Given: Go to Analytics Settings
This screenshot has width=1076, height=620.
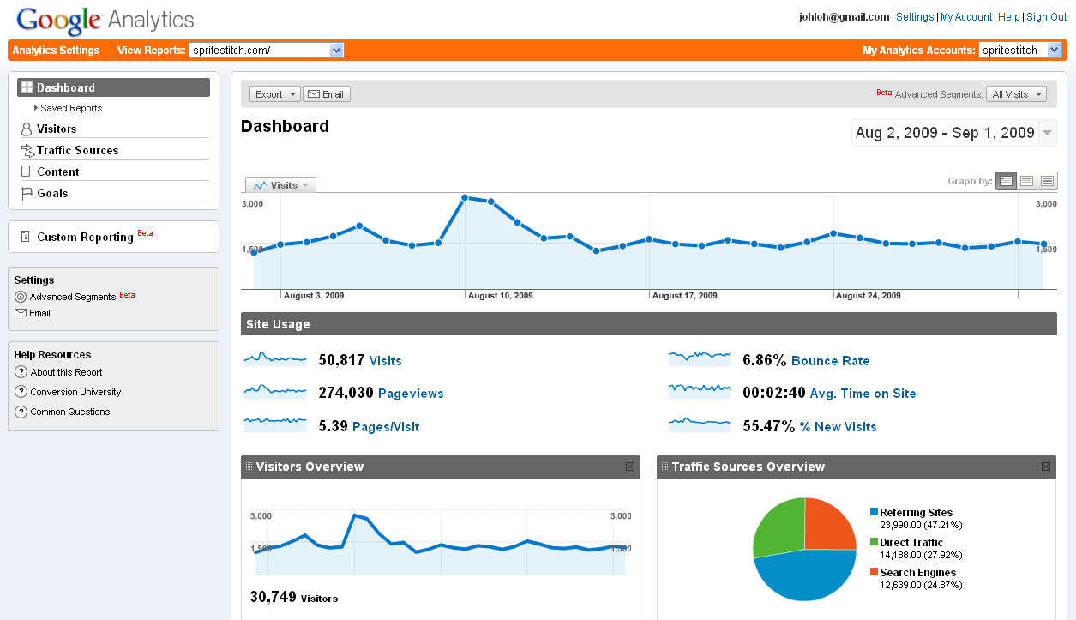Looking at the screenshot, I should click(57, 50).
